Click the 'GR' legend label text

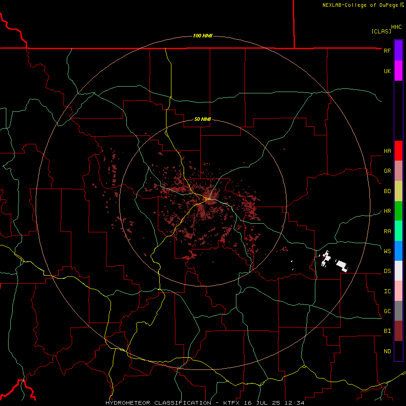[x=387, y=171]
